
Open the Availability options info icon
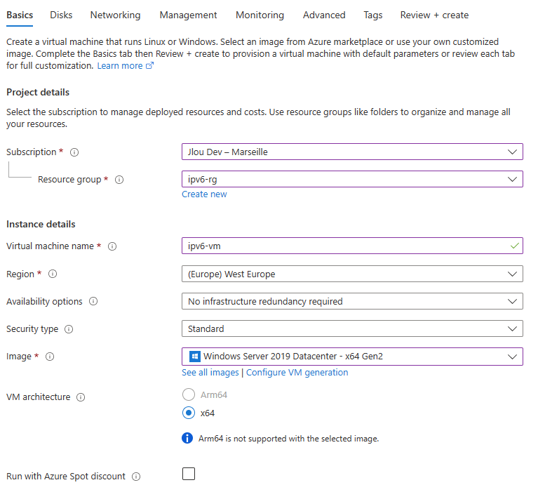coord(93,301)
